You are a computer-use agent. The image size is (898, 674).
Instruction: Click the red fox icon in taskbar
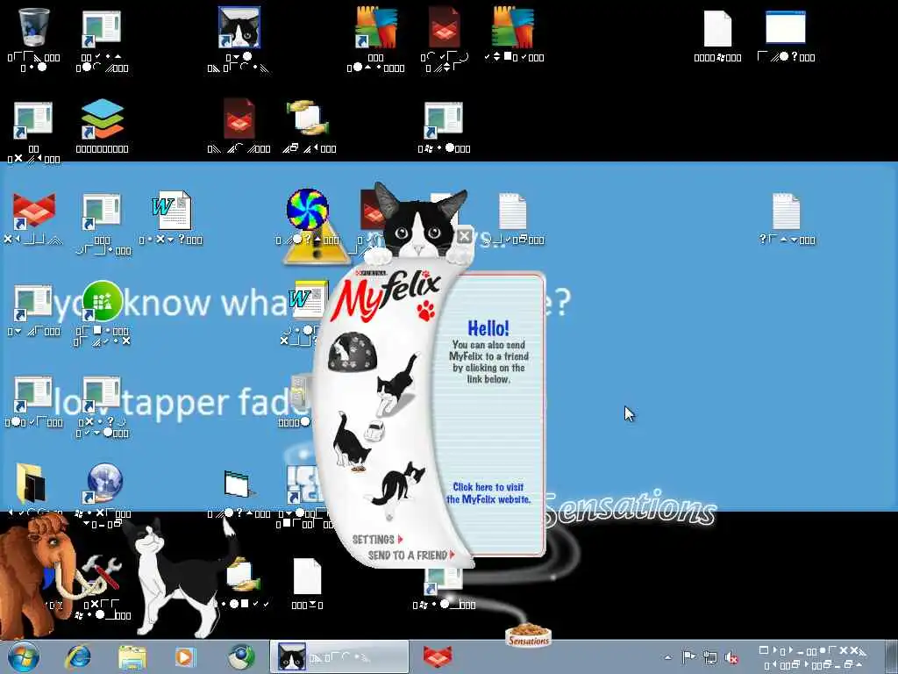tap(438, 656)
